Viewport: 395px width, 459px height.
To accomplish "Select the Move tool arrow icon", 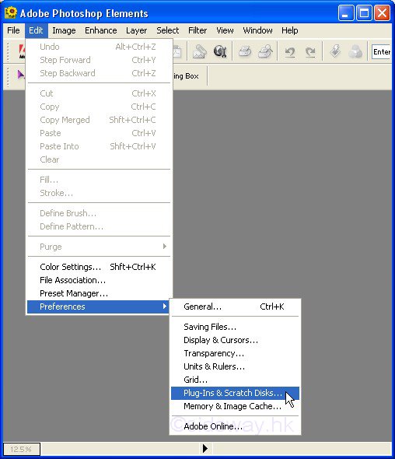I will click(20, 75).
